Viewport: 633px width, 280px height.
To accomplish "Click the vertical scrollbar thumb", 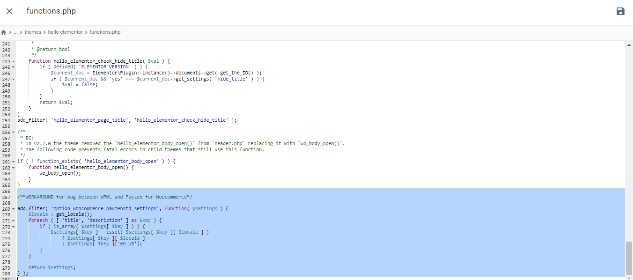I will click(x=629, y=258).
